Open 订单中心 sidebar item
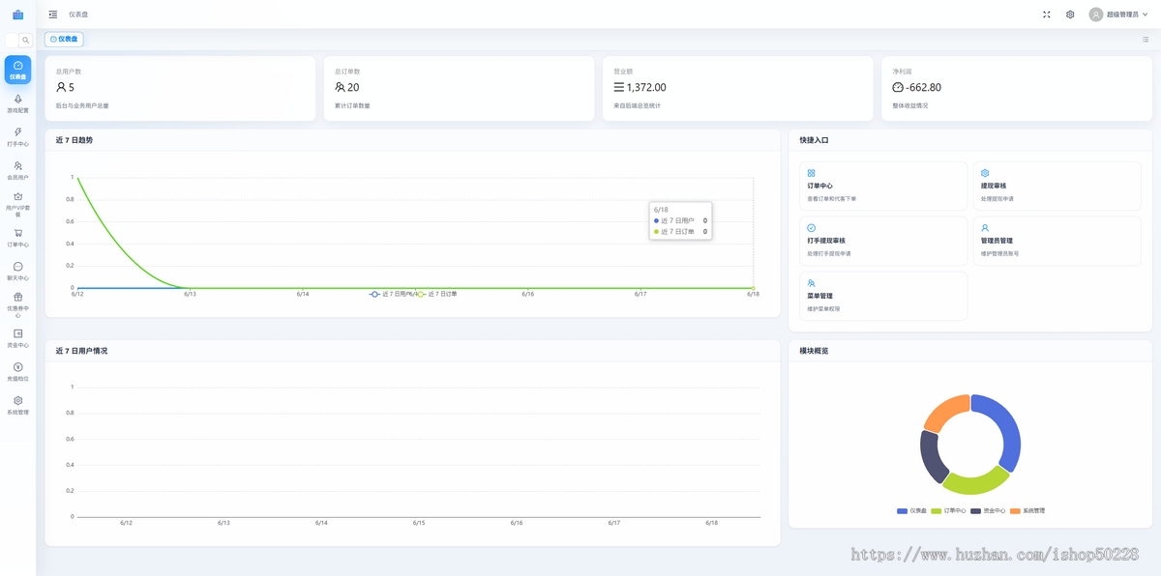This screenshot has height=576, width=1161. (x=17, y=238)
